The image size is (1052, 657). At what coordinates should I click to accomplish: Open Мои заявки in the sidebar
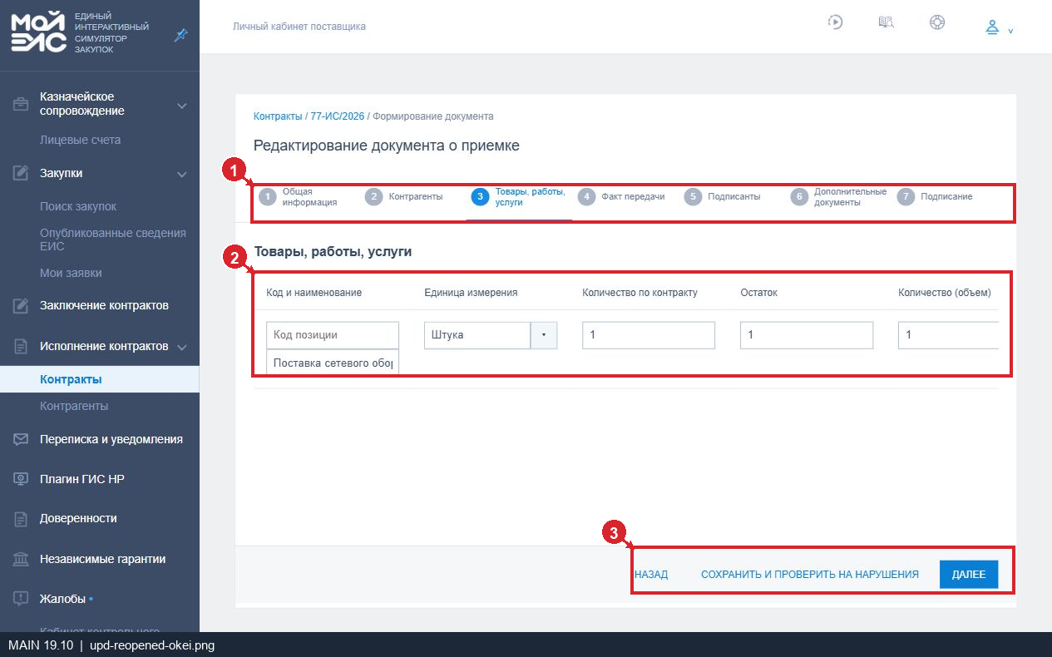[x=71, y=273]
